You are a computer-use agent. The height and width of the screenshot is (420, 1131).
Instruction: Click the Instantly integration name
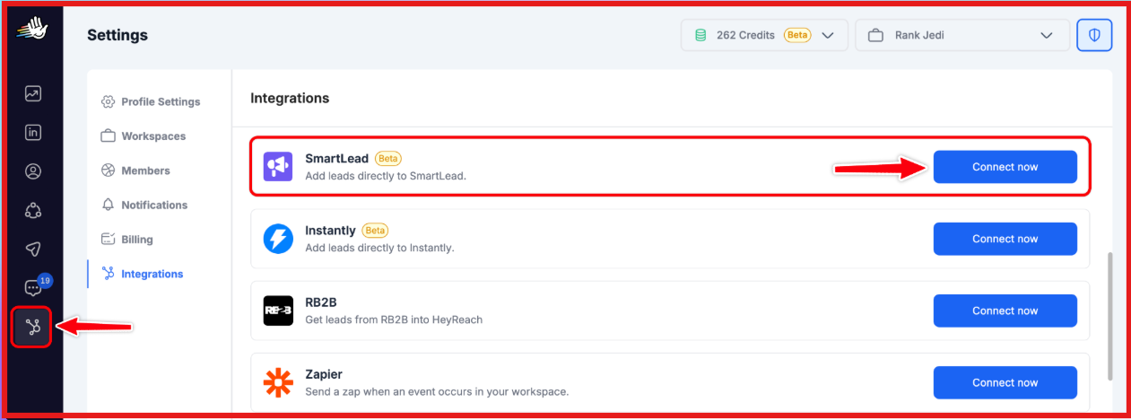330,231
